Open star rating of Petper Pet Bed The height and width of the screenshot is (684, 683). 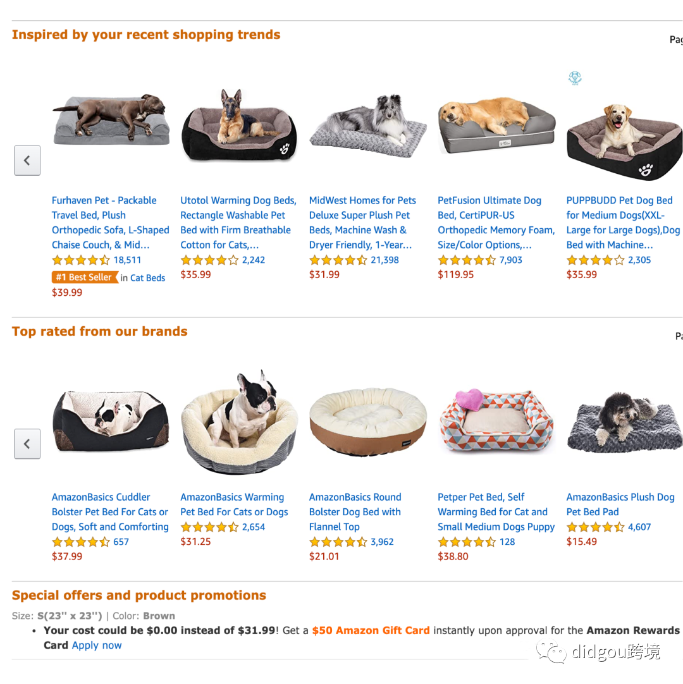click(x=467, y=542)
